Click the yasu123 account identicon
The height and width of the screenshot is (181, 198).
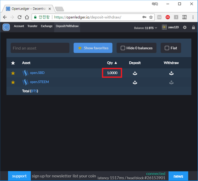(164, 27)
